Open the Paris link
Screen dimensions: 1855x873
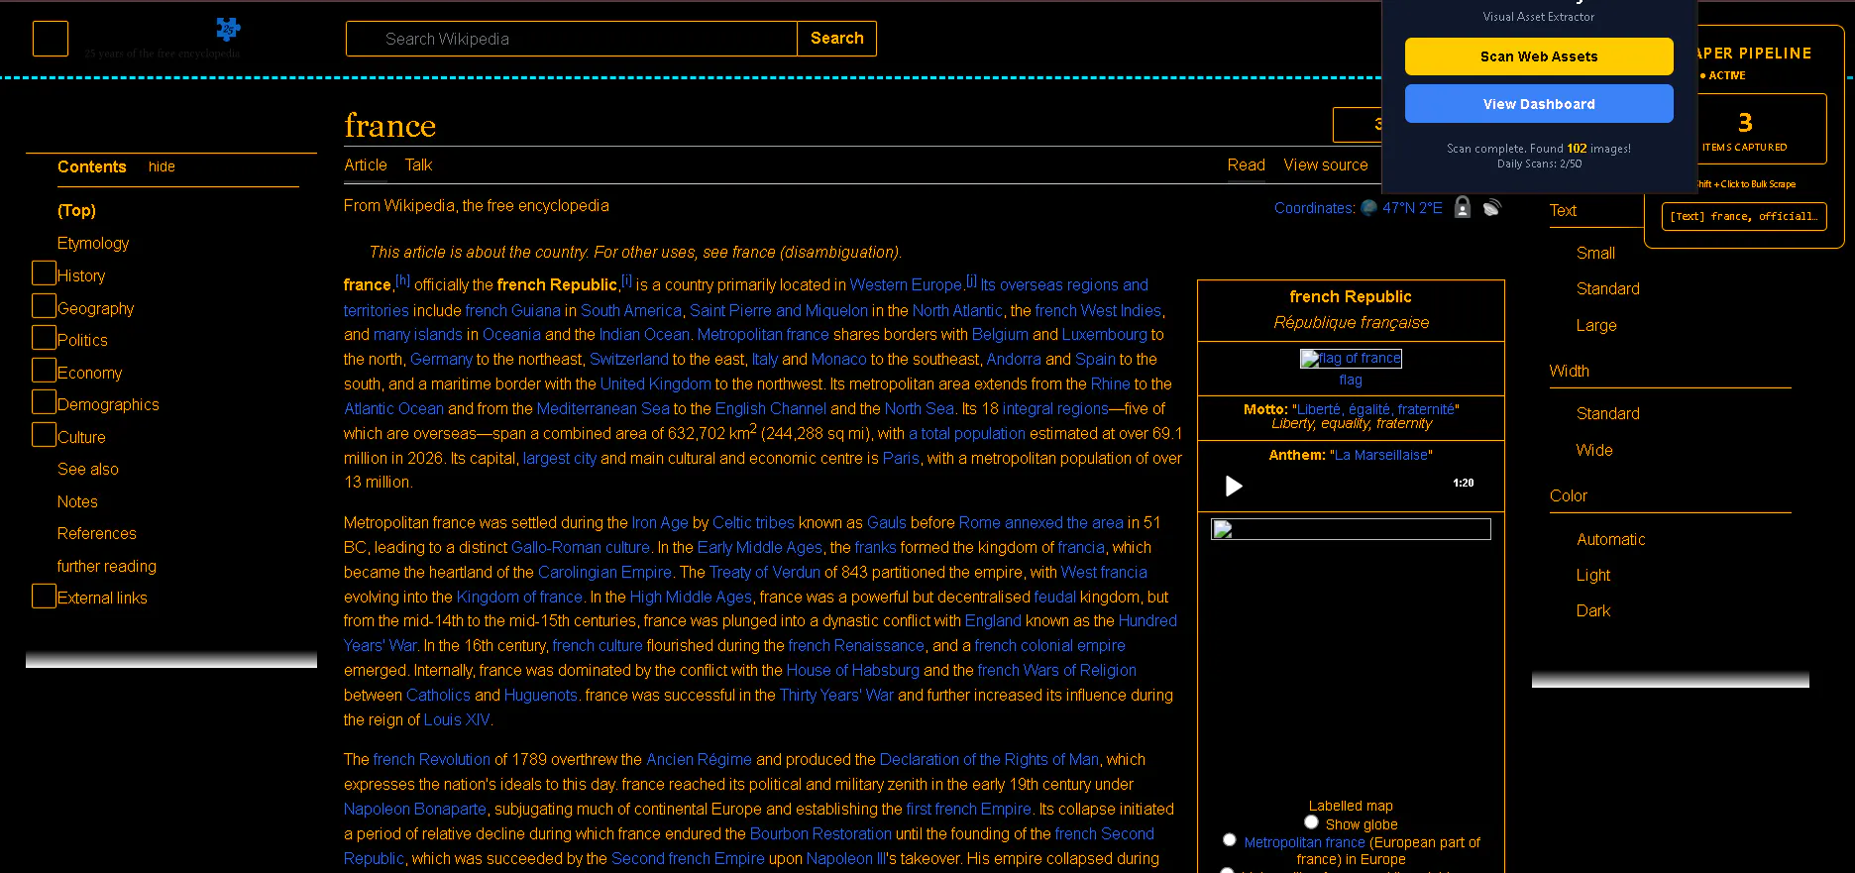[x=901, y=458]
